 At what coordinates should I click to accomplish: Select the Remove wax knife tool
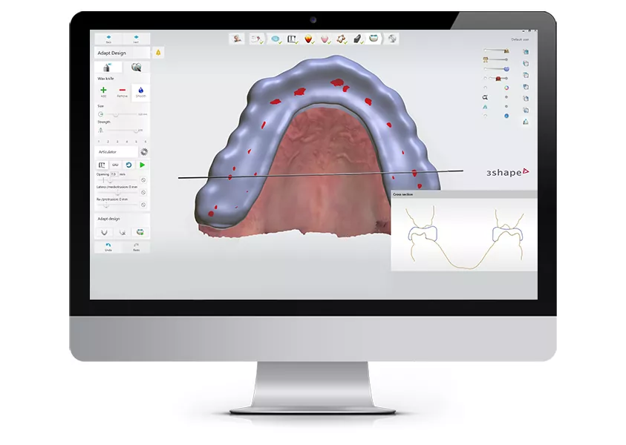[122, 91]
